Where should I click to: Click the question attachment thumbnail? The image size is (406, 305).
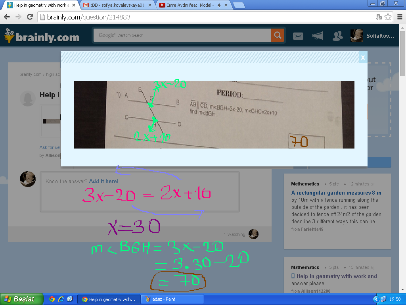[x=52, y=121]
